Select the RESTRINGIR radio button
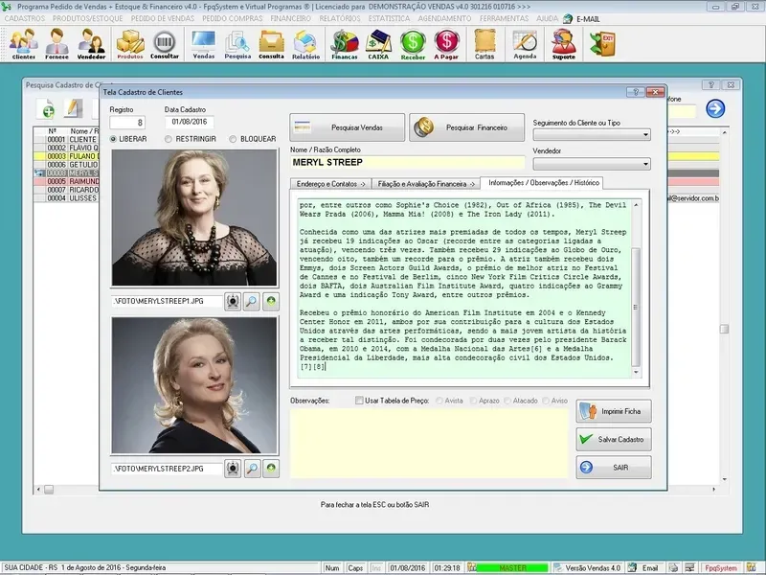 point(169,139)
